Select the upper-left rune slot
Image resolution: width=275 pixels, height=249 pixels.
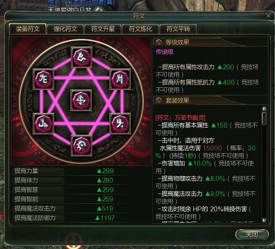point(43,79)
